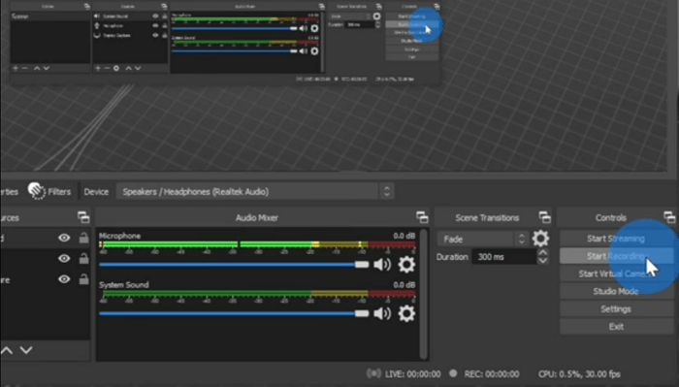Increase Duration with the stepper arrows
Image resolution: width=679 pixels, height=387 pixels.
542,252
